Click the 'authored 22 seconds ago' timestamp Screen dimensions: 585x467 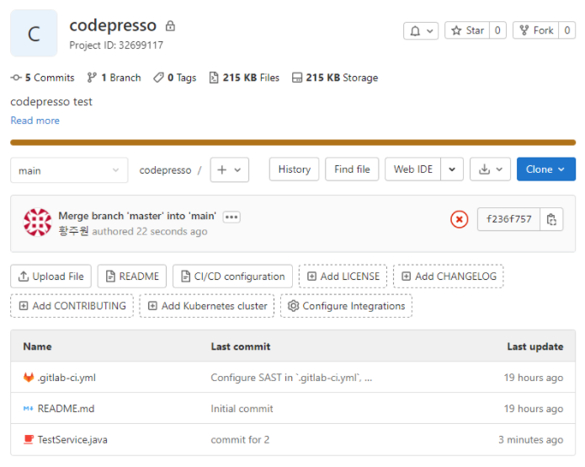[x=150, y=232]
